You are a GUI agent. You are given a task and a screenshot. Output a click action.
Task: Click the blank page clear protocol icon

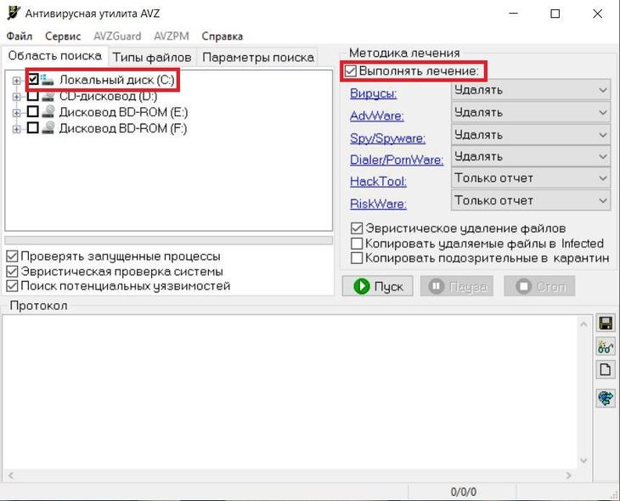coord(606,370)
